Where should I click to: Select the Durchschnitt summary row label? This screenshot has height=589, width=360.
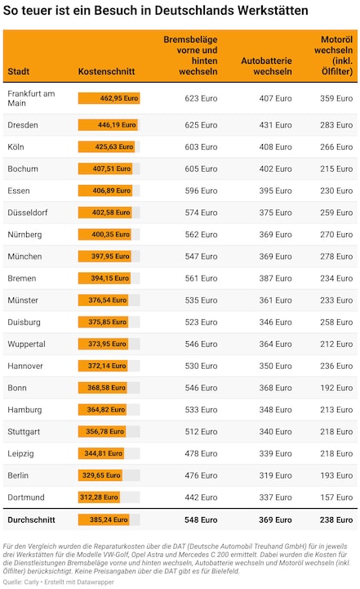tap(32, 520)
